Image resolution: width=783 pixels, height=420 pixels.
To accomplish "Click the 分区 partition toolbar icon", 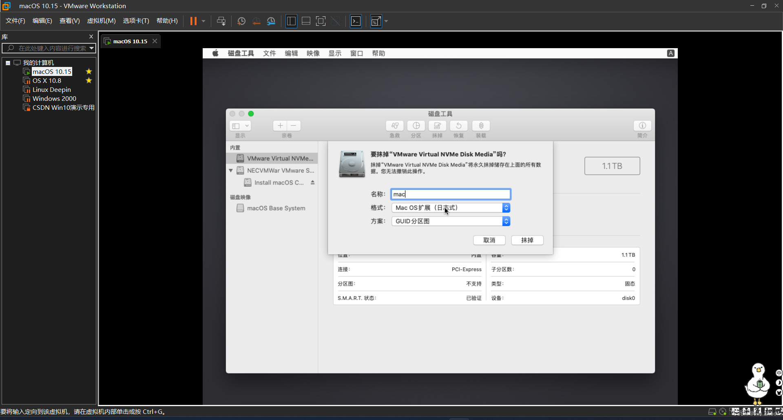I will click(x=416, y=126).
